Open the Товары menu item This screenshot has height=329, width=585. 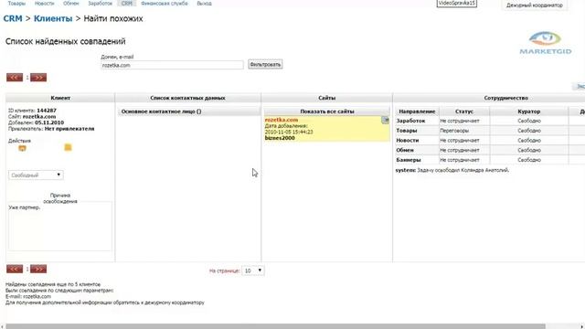click(x=16, y=4)
